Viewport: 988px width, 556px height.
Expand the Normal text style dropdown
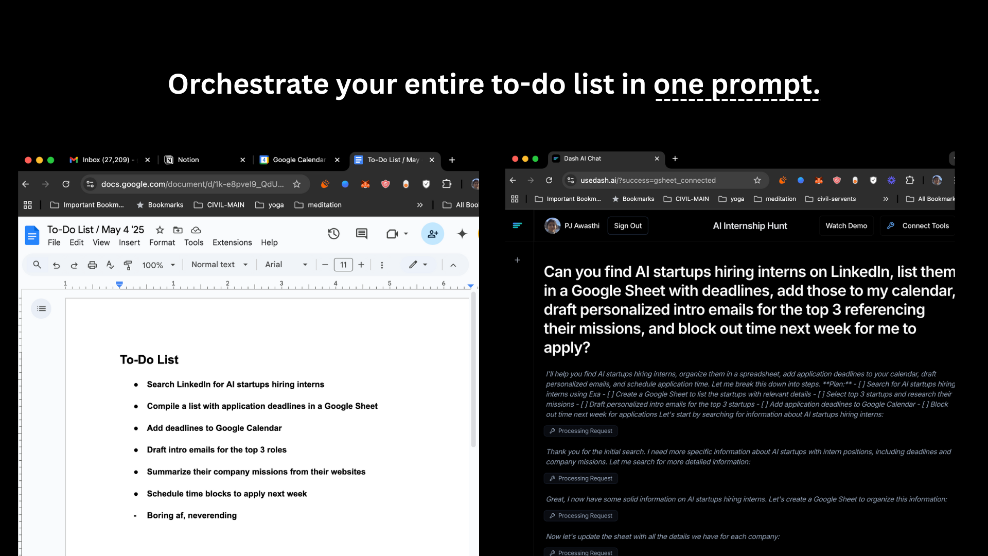click(219, 265)
